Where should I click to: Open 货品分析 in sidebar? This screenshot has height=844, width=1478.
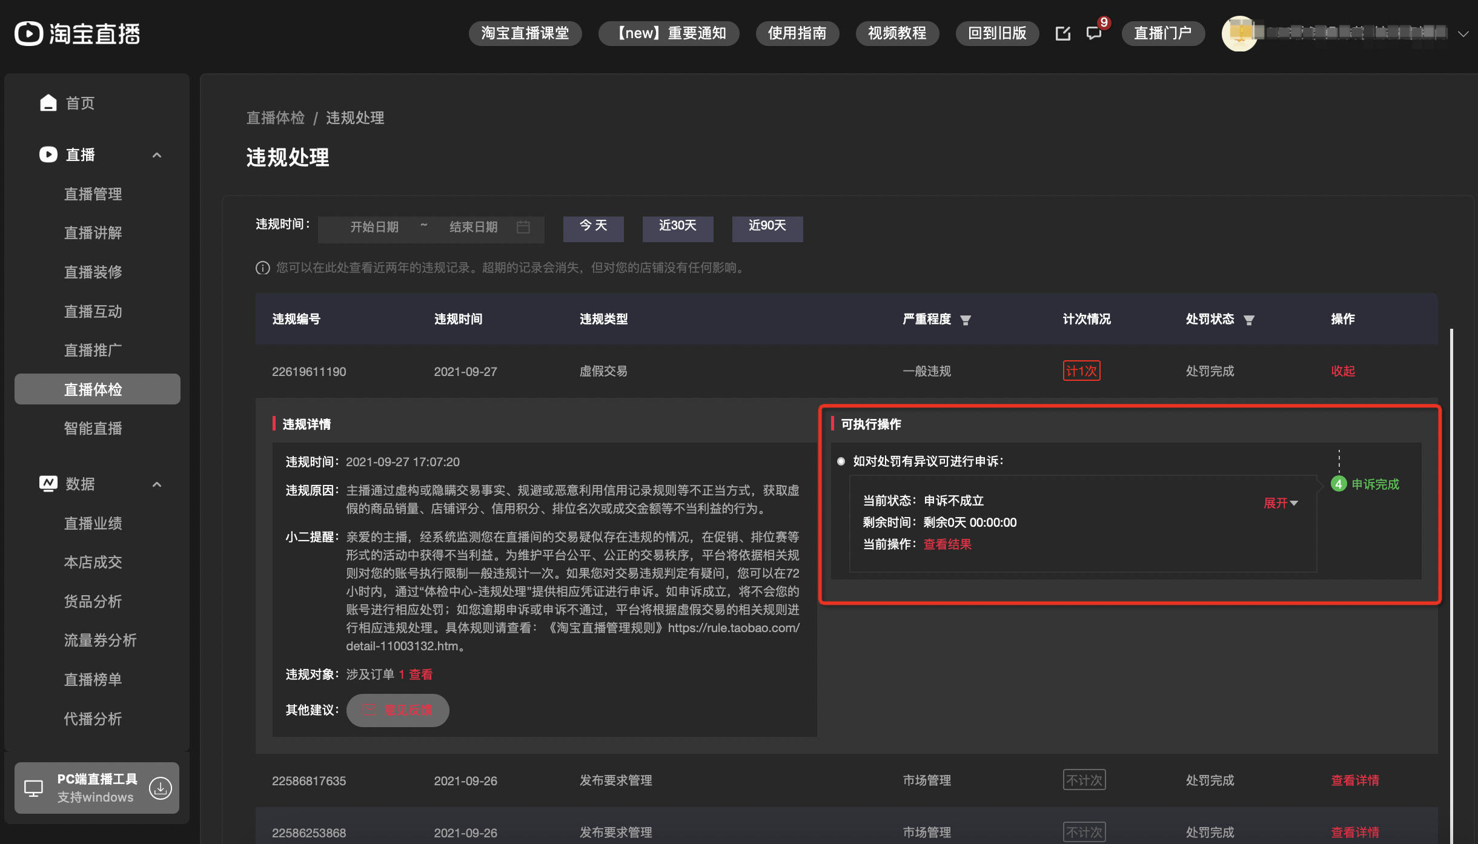[93, 601]
